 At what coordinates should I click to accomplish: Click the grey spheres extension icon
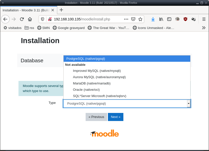(x=194, y=19)
